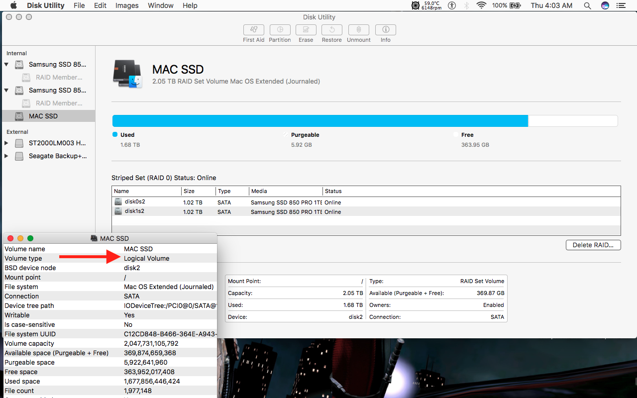Screen dimensions: 637x398
Task: Select the disk0s2 row name
Action: pos(135,201)
